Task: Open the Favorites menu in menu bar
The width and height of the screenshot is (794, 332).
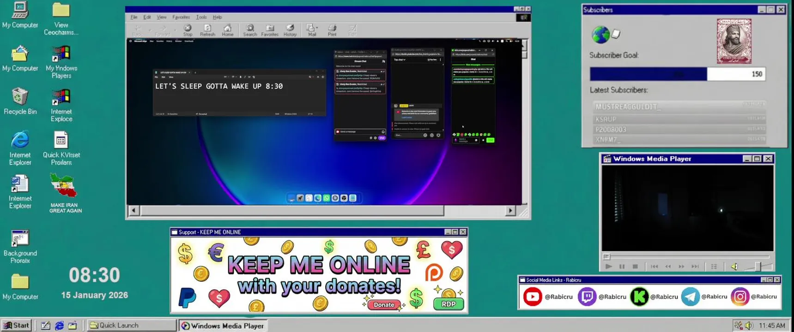Action: pyautogui.click(x=181, y=17)
